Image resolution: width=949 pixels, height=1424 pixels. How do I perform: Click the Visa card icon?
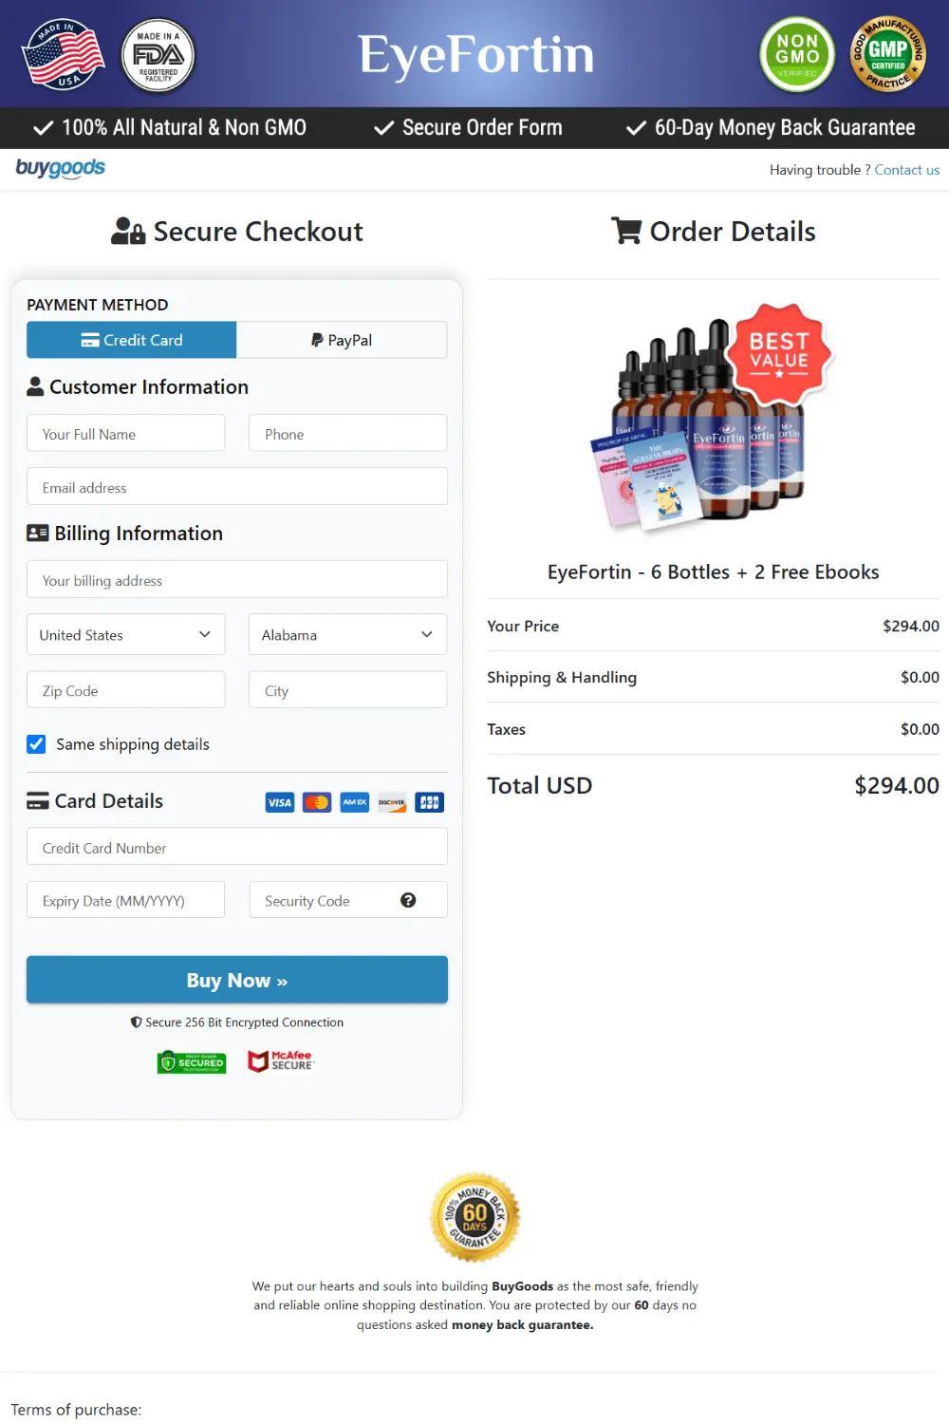tap(279, 802)
